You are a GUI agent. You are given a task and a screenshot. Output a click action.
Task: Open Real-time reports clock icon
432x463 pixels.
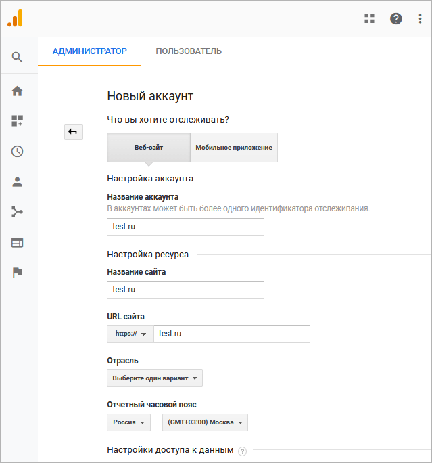(17, 151)
